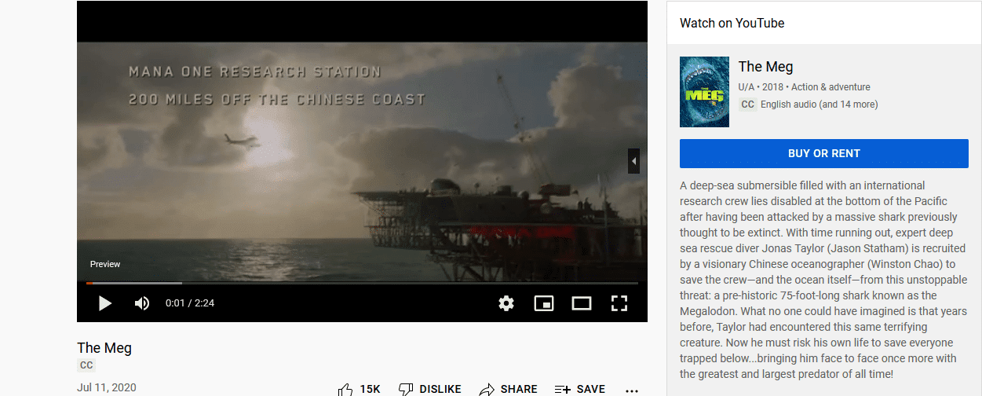Seek on the video progress bar
The image size is (982, 396).
tap(362, 283)
